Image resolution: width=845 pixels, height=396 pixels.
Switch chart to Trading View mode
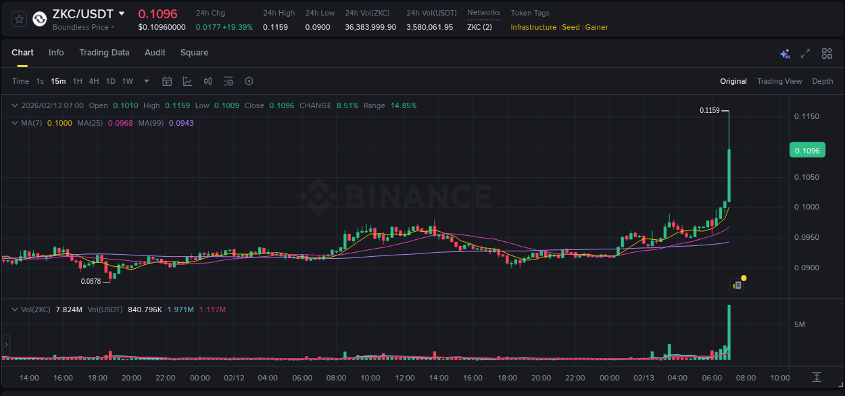[x=779, y=81]
